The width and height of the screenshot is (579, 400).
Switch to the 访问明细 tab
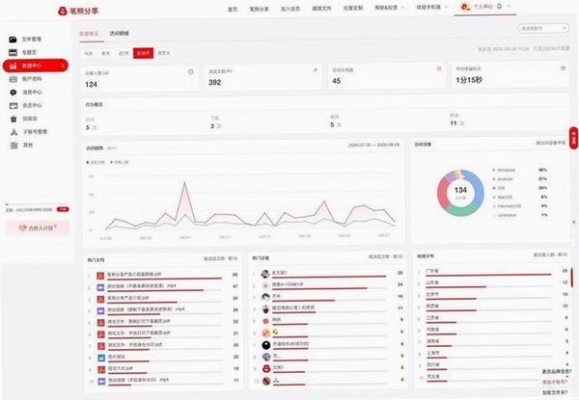[120, 34]
